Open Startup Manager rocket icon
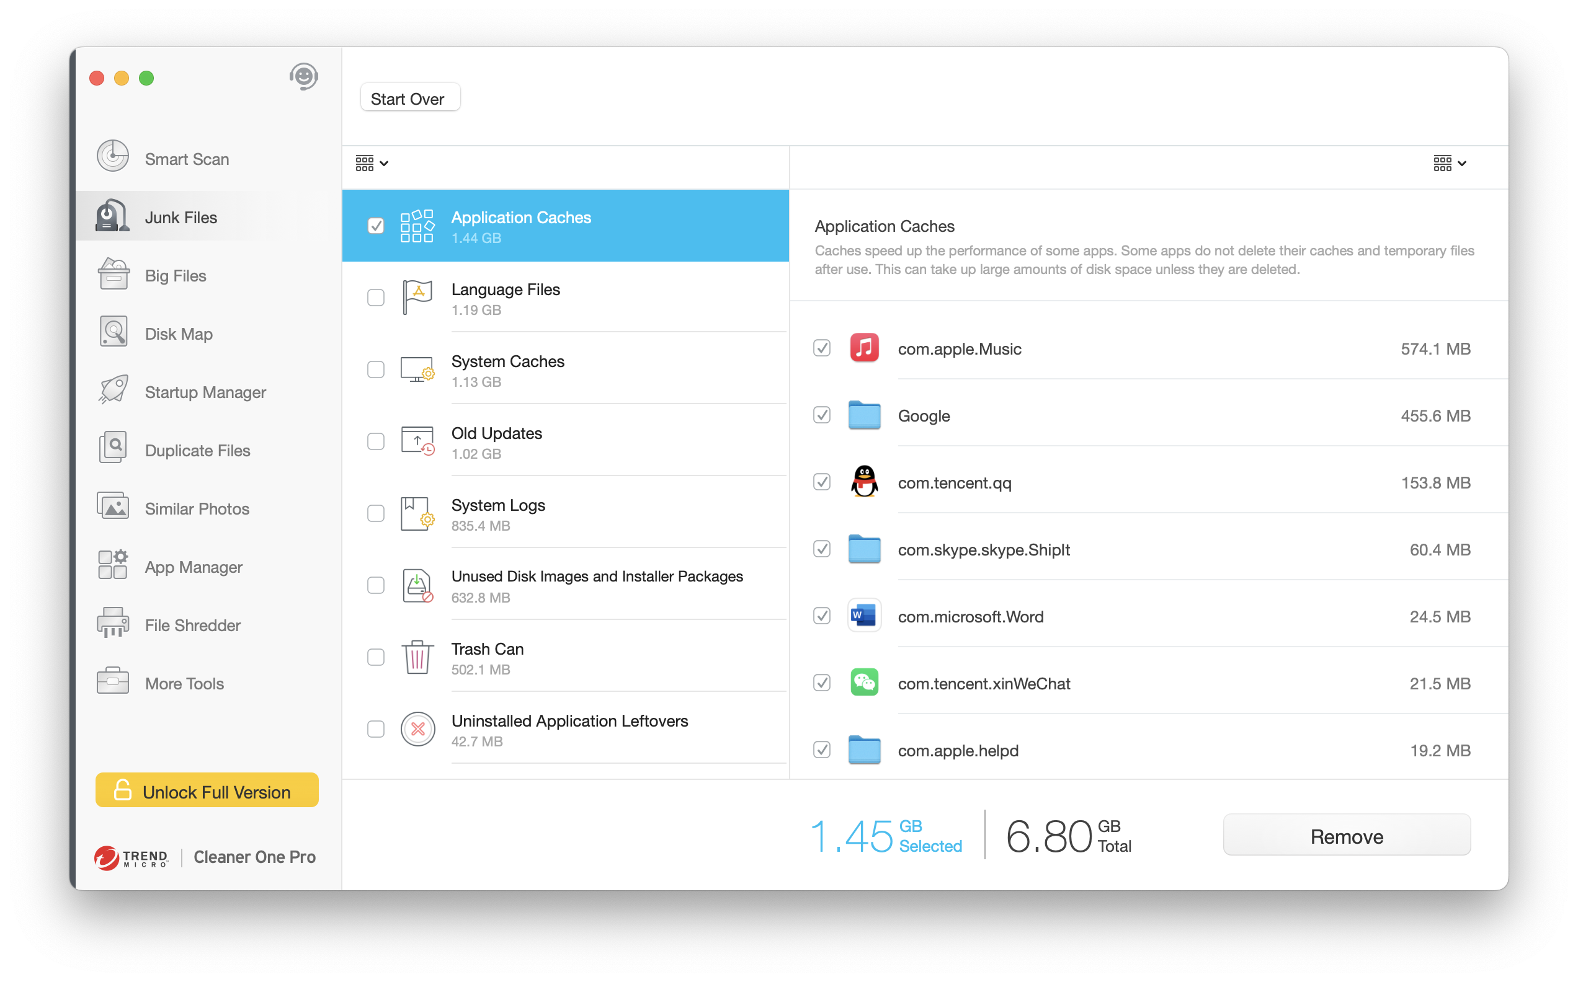Viewport: 1578px width, 982px height. tap(113, 391)
